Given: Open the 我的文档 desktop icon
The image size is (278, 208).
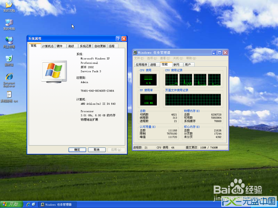Looking at the screenshot, I should 9,6.
